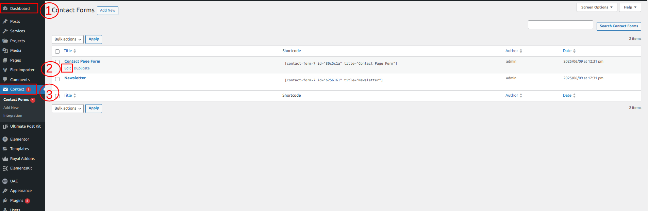Click the contact forms search field
Screen dimensions: 648x211
point(560,25)
